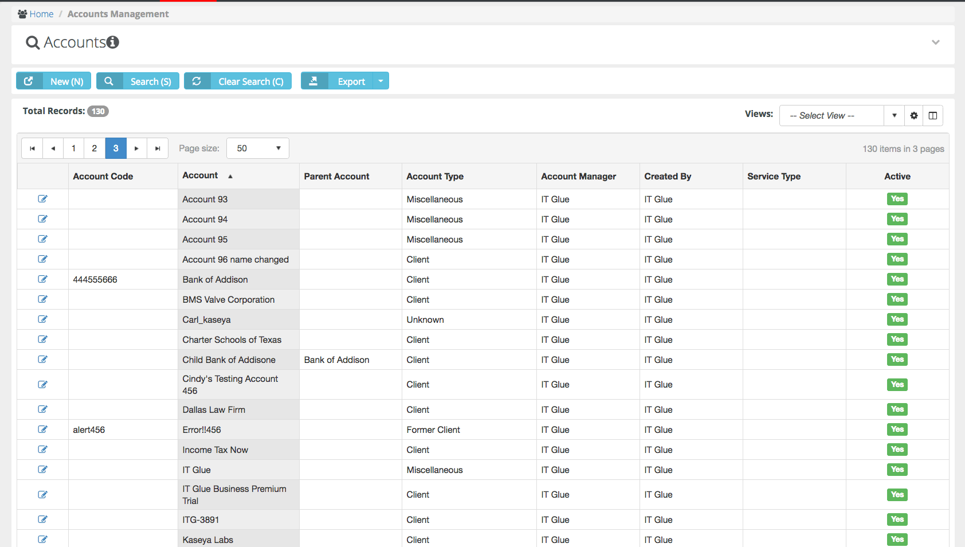Image resolution: width=965 pixels, height=547 pixels.
Task: Click the edit icon for Bank of Addison
Action: click(42, 279)
